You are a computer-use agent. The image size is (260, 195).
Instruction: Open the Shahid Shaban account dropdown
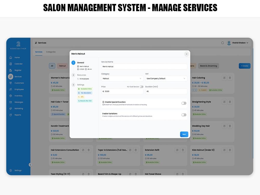(x=240, y=43)
